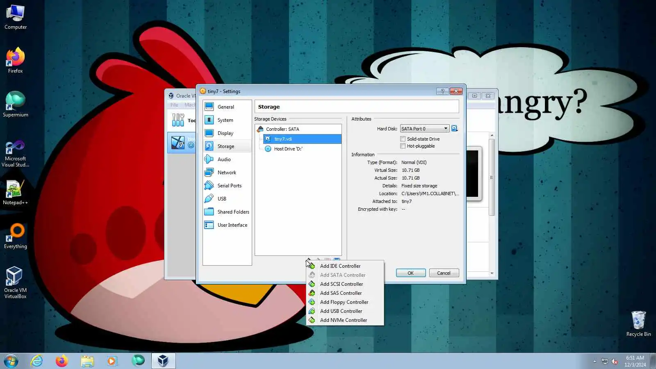Click the hard disk chooser icon
The image size is (656, 369).
(455, 129)
